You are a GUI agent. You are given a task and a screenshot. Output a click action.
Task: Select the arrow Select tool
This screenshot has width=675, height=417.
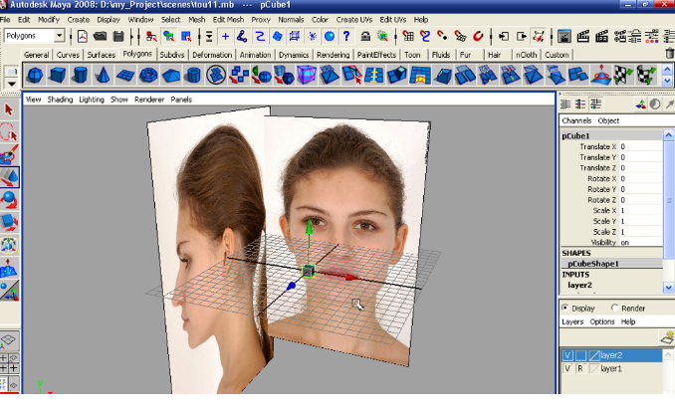9,109
